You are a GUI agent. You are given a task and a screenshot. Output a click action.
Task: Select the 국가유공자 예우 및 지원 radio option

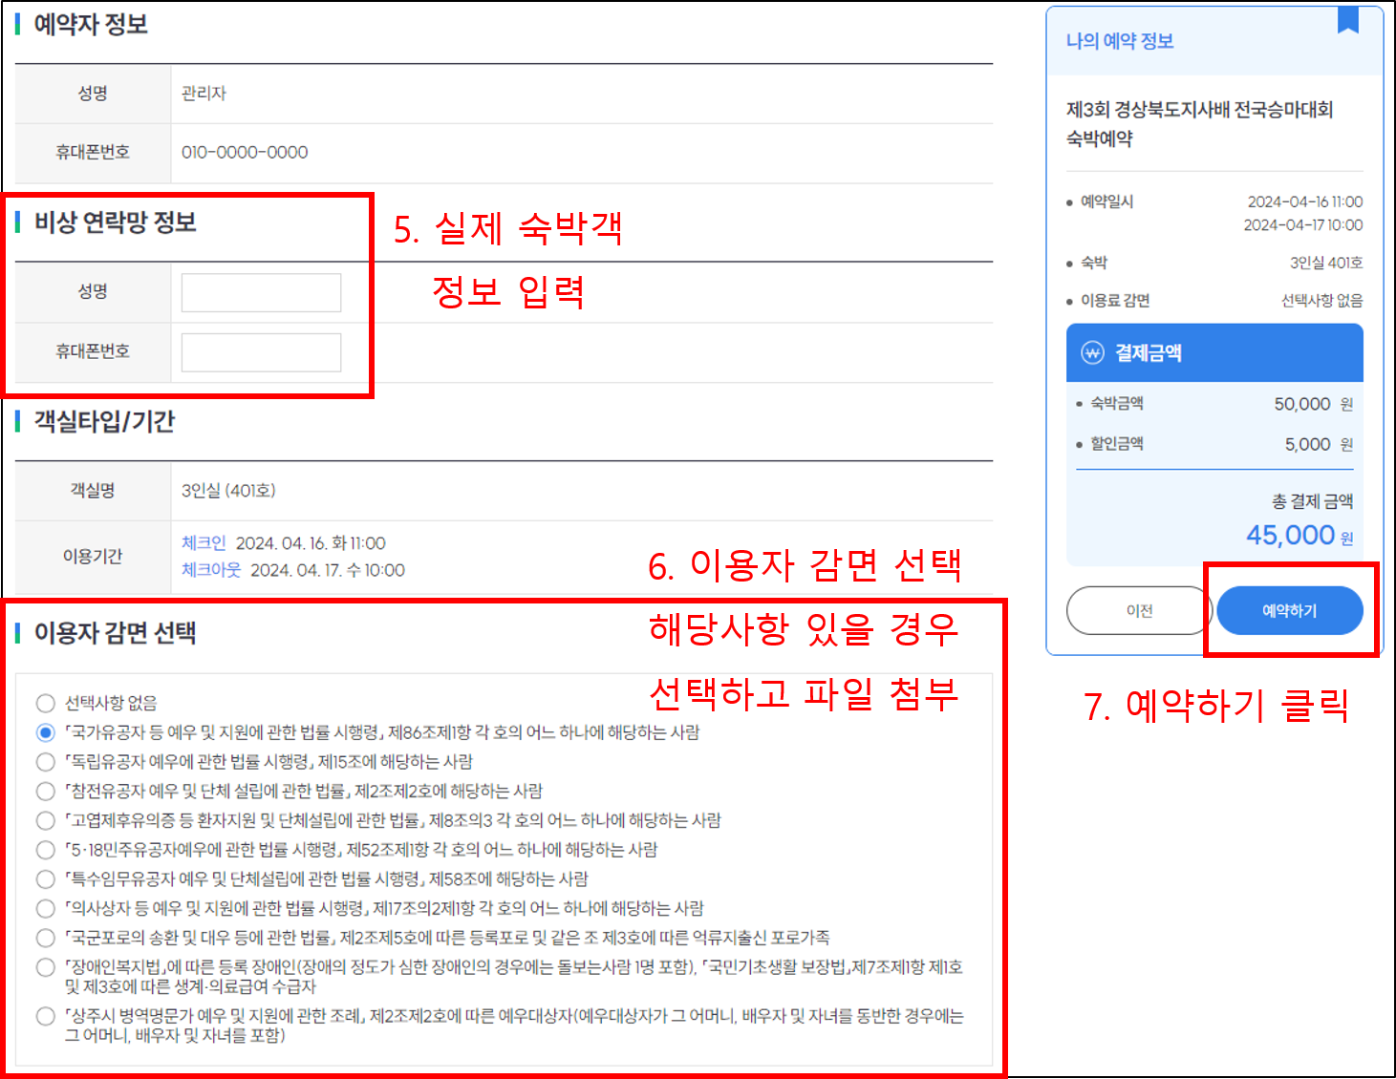click(x=45, y=732)
